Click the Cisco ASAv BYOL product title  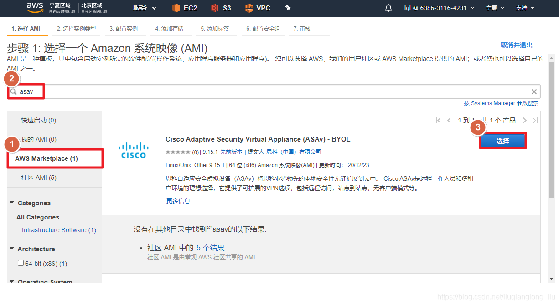click(x=258, y=139)
